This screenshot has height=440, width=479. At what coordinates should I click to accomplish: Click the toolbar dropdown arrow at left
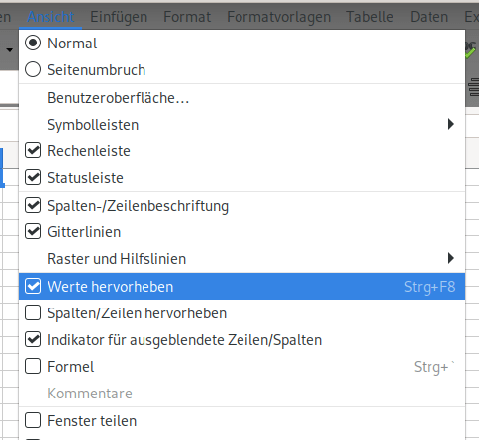10,50
